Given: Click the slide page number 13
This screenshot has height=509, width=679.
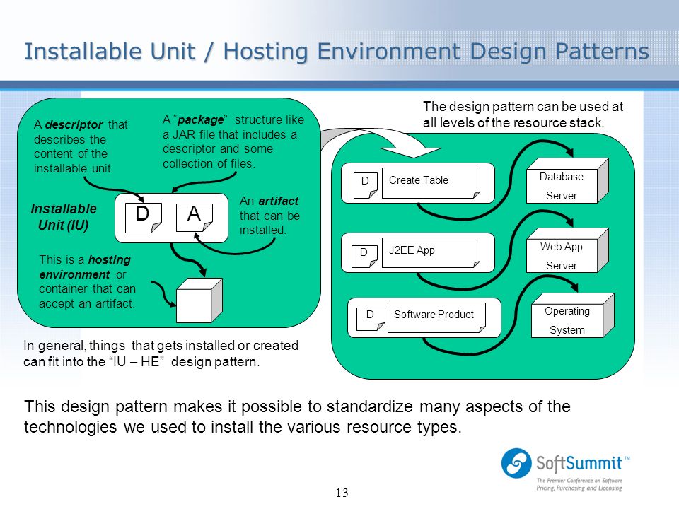Looking at the screenshot, I should (x=342, y=493).
